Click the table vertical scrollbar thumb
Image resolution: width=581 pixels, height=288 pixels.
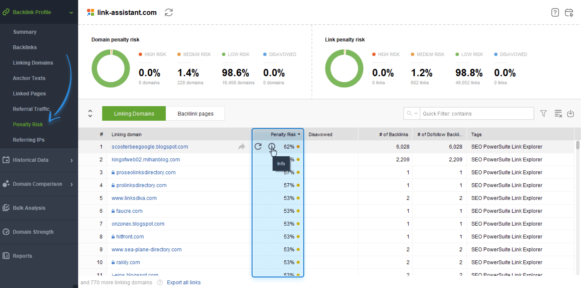[578, 145]
